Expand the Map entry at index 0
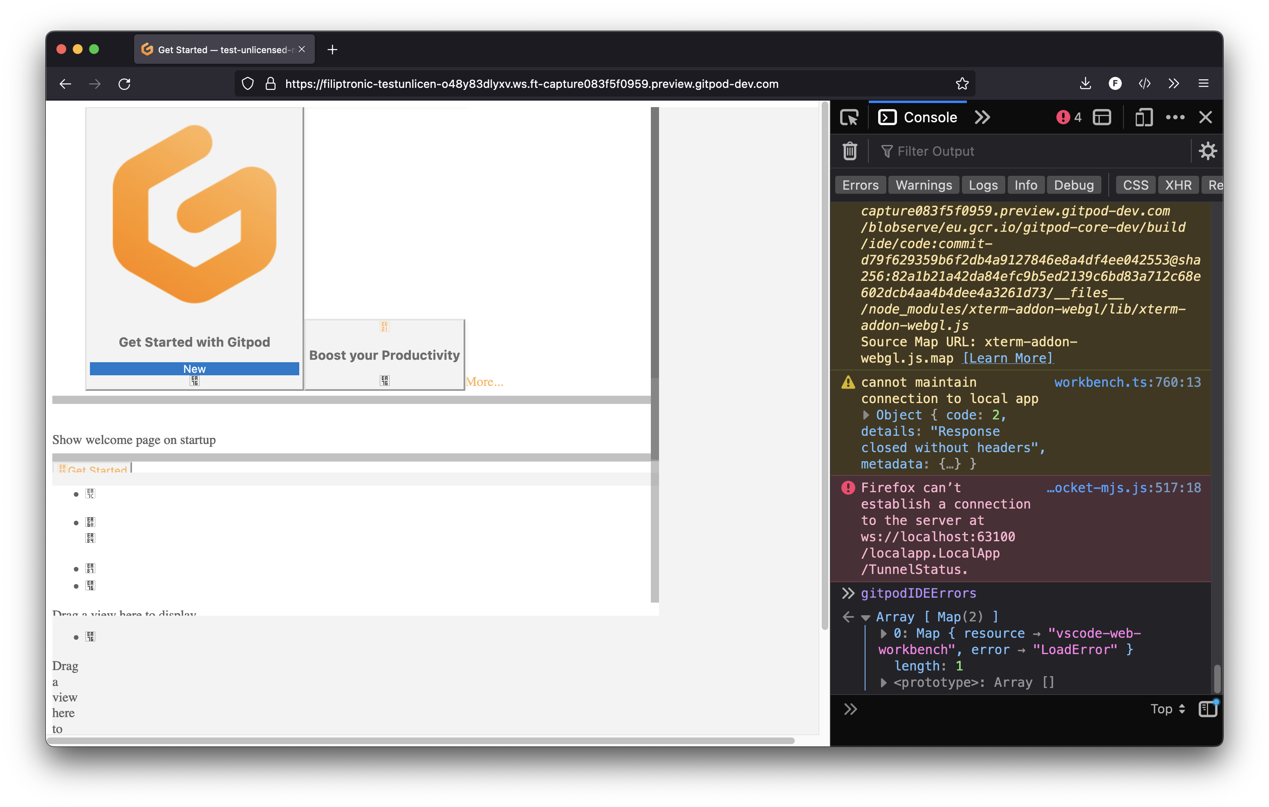 pyautogui.click(x=884, y=633)
